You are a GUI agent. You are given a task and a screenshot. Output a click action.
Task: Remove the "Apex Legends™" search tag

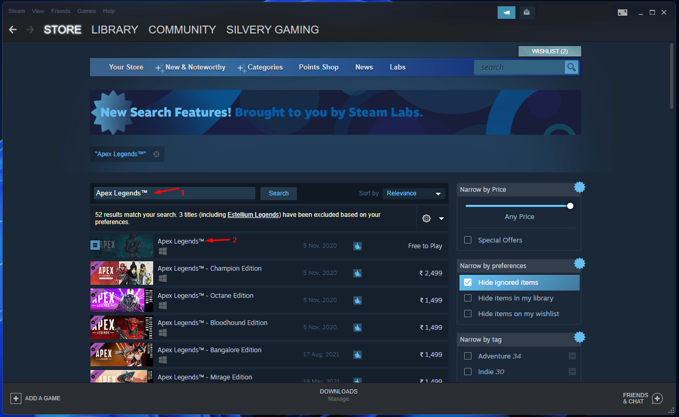(x=156, y=154)
